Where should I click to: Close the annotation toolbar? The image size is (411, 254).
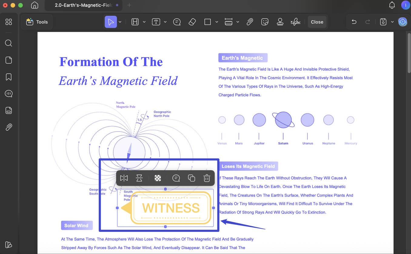click(x=317, y=22)
